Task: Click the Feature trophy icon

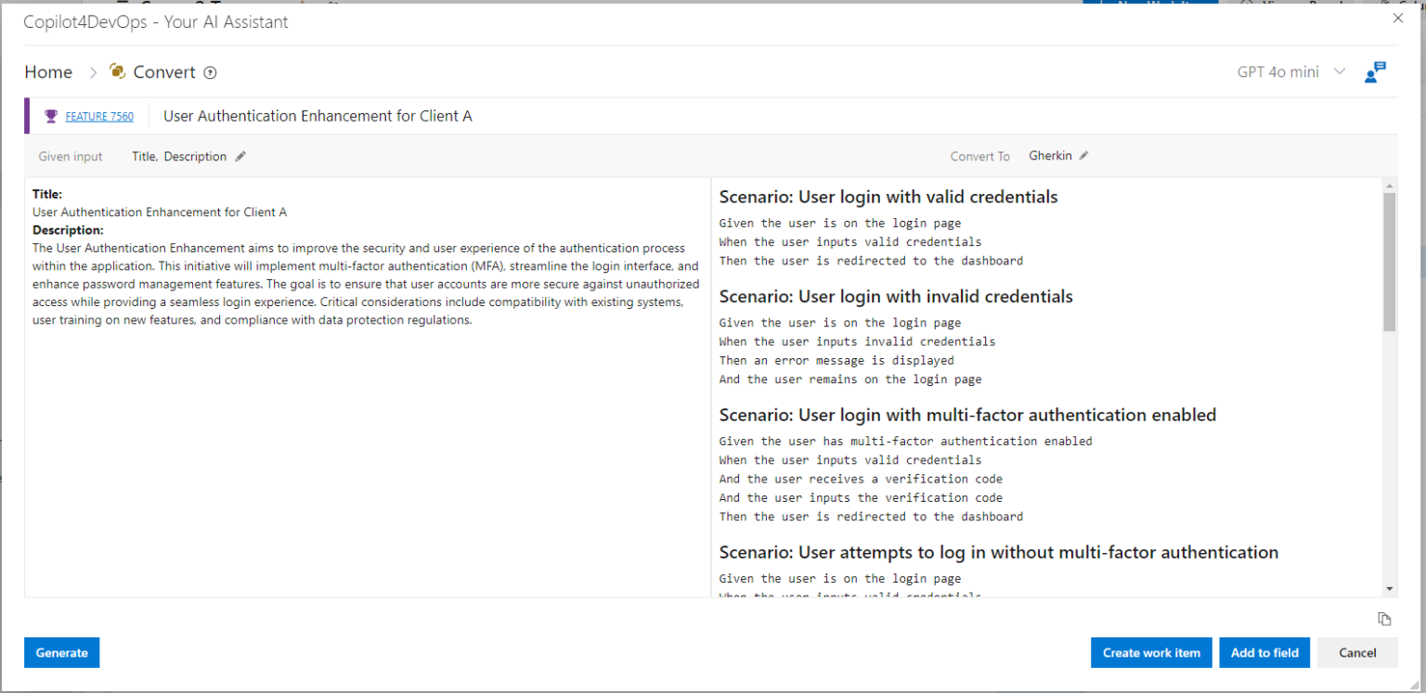Action: tap(51, 116)
